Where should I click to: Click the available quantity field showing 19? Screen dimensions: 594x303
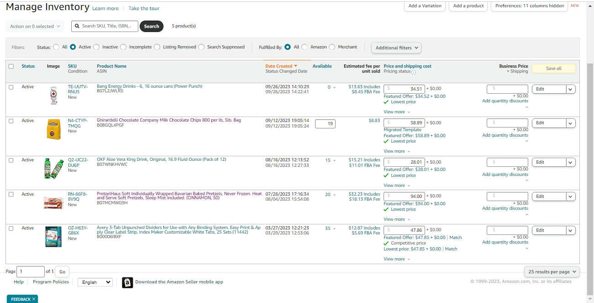[325, 123]
